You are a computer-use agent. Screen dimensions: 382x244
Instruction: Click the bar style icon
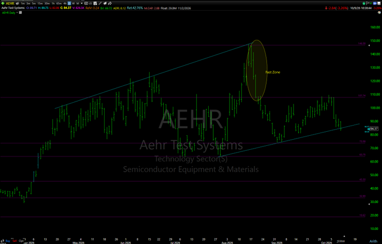coord(91,3)
